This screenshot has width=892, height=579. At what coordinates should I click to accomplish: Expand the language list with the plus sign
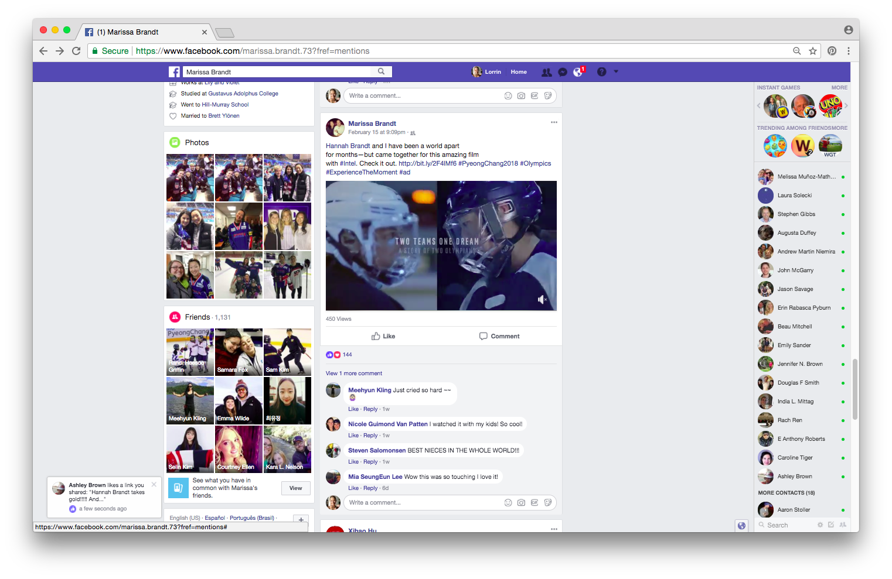tap(301, 519)
